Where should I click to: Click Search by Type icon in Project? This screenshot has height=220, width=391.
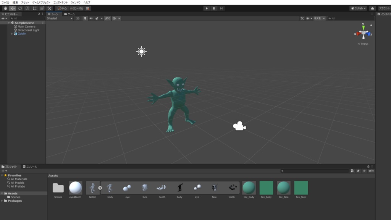pyautogui.click(x=352, y=171)
